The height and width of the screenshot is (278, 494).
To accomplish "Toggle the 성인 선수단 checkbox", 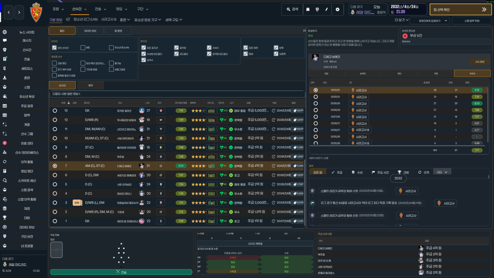I will click(54, 48).
